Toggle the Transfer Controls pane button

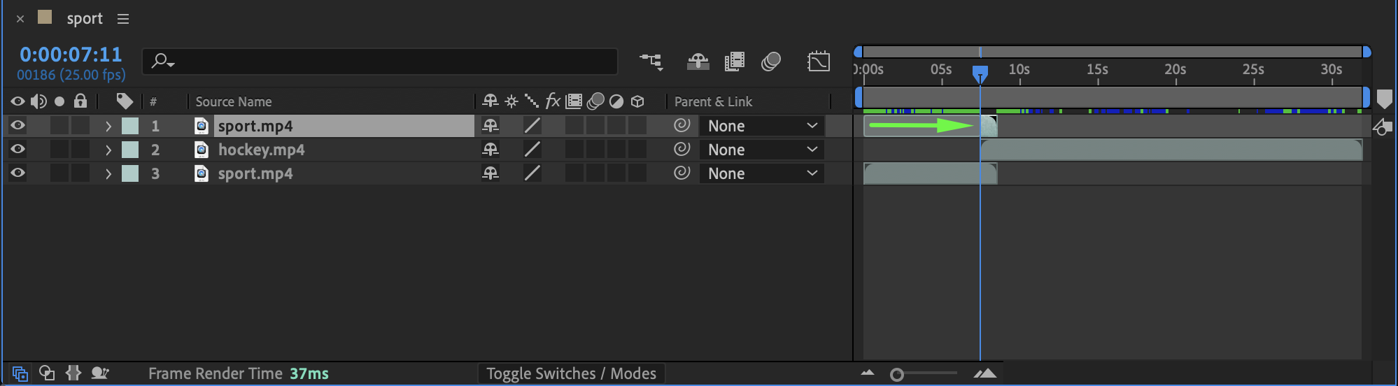tap(47, 373)
